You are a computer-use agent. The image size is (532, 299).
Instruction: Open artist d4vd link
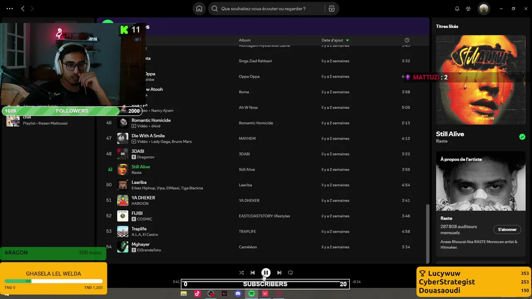coord(155,126)
